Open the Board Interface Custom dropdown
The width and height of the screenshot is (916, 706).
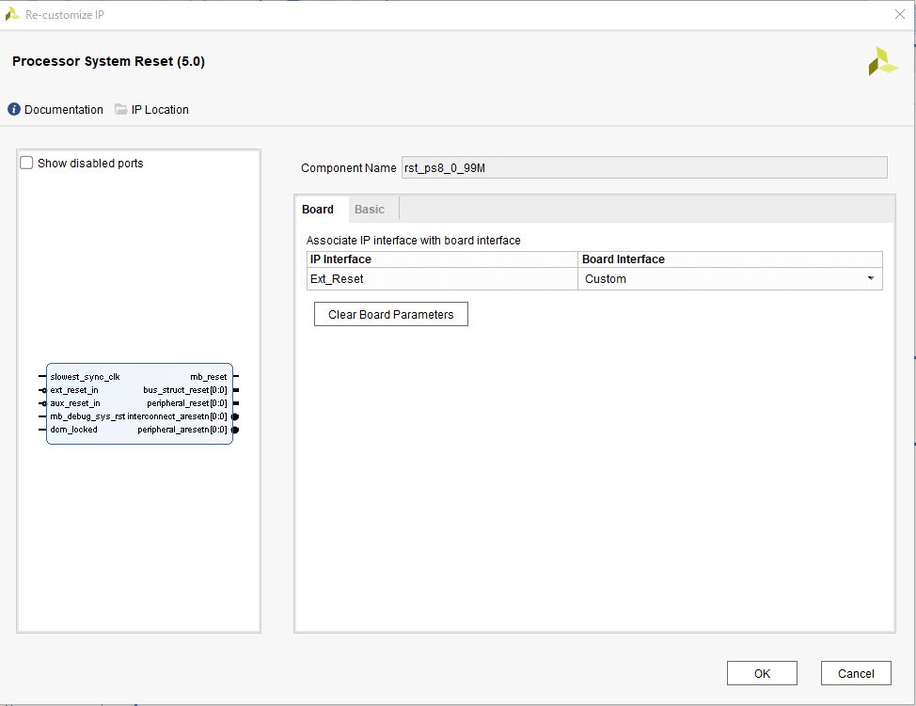870,279
